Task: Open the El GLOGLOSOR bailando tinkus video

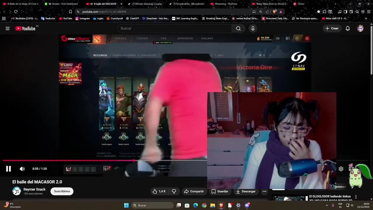Action: [331, 198]
